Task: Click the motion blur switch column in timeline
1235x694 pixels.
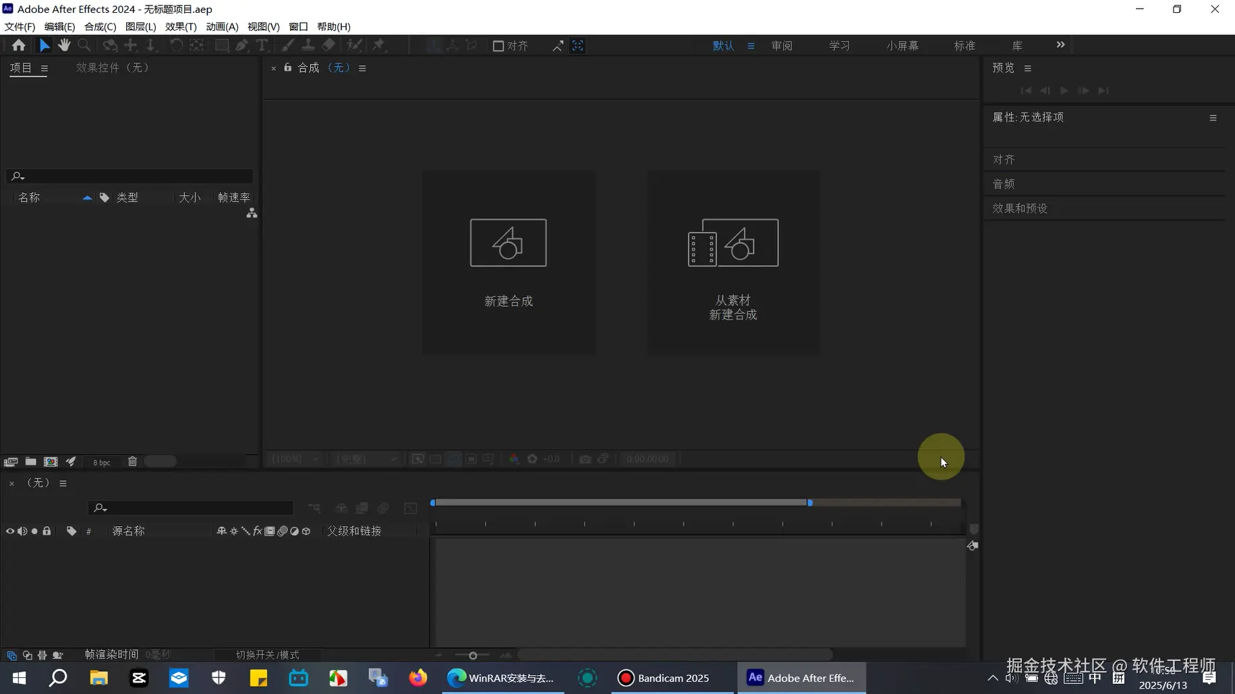Action: [x=282, y=531]
